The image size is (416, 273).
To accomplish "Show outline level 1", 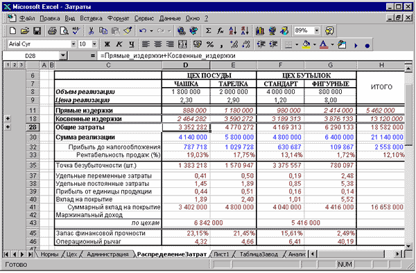I will pos(8,65).
